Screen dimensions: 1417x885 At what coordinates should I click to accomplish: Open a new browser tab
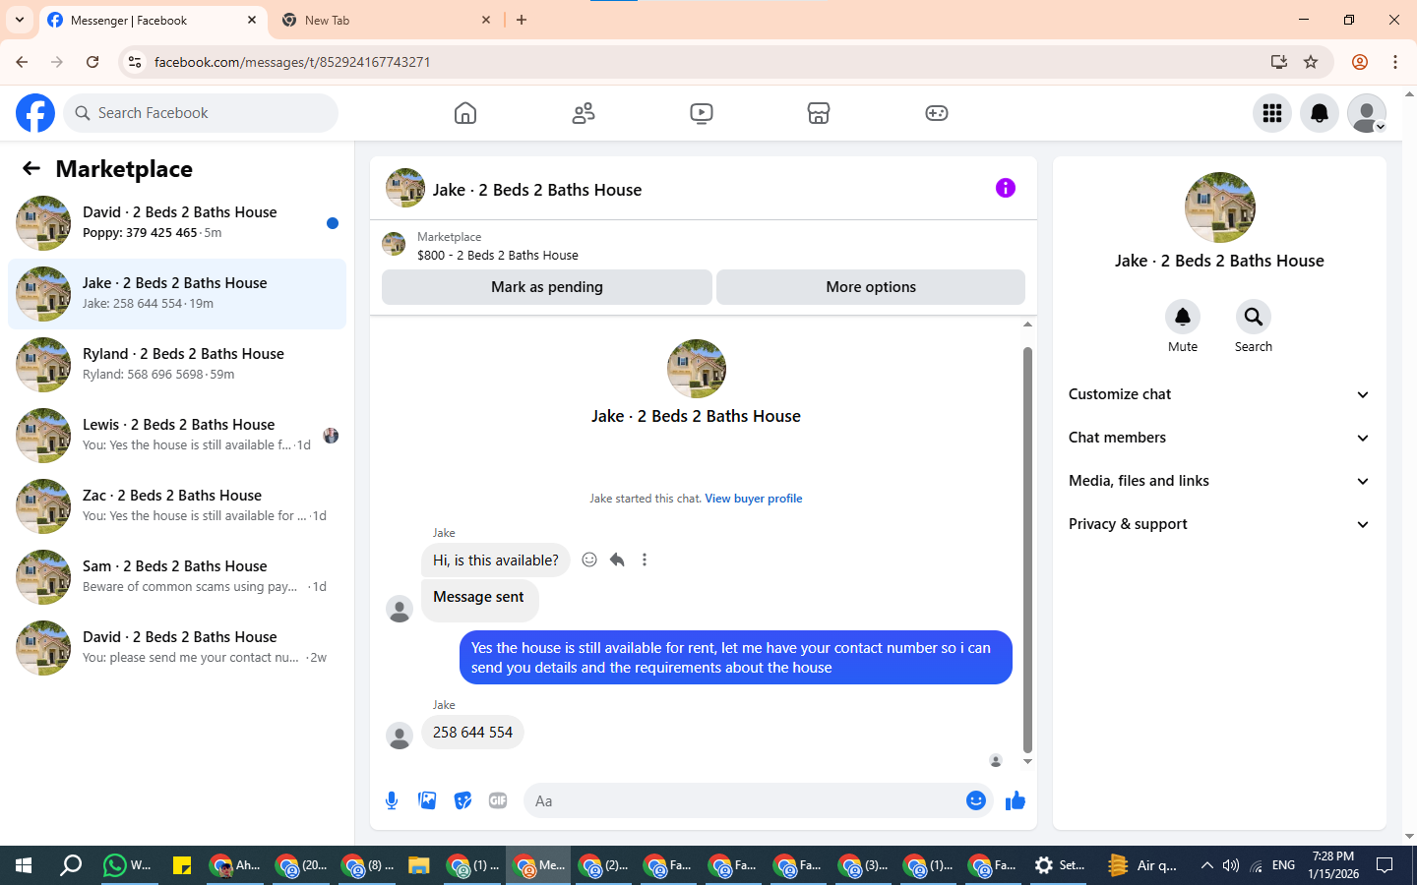point(522,20)
